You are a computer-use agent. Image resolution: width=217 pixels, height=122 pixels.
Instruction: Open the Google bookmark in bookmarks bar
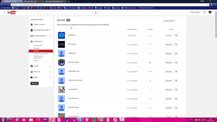(x=15, y=8)
